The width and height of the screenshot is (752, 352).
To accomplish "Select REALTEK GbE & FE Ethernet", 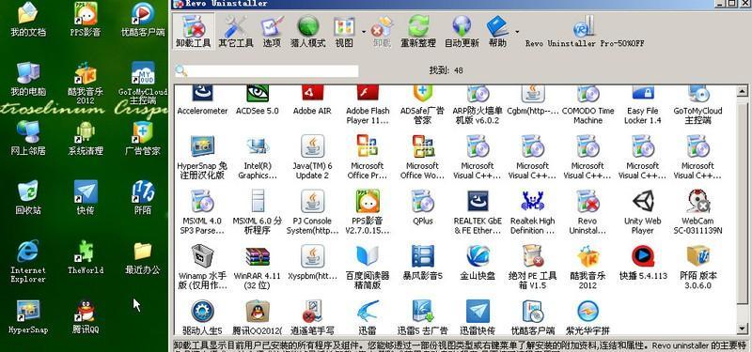I will [x=478, y=212].
